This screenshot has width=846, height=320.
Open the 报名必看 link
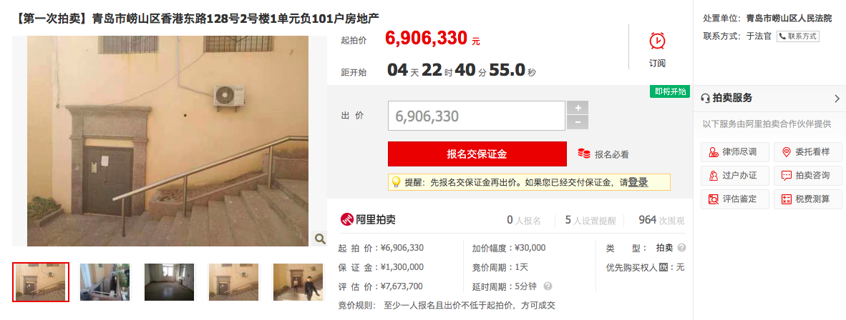603,154
